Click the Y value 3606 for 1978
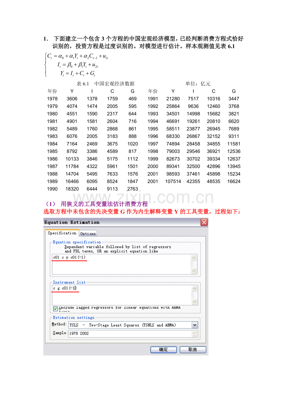 pyautogui.click(x=72, y=99)
